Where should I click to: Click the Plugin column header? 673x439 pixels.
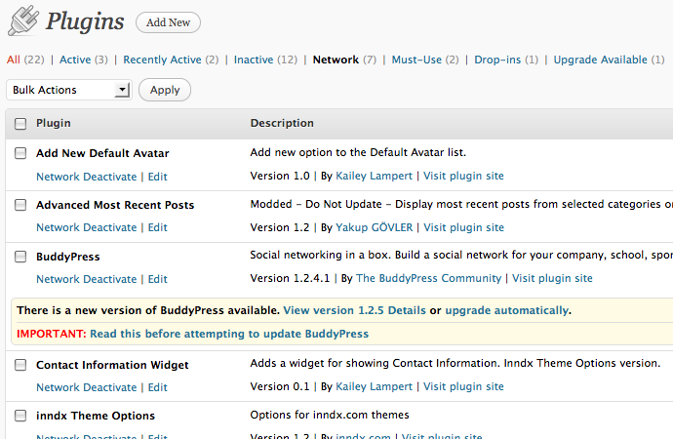coord(54,123)
